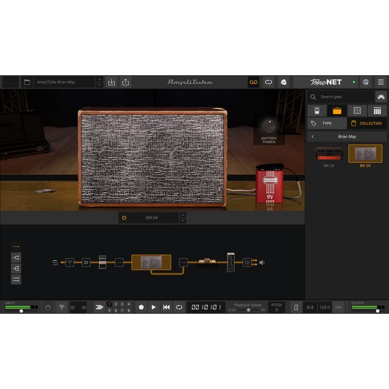Switch gear filter to COLLECTION
389x389 pixels.
pyautogui.click(x=367, y=123)
